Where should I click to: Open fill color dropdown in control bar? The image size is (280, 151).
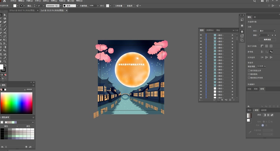17,6
